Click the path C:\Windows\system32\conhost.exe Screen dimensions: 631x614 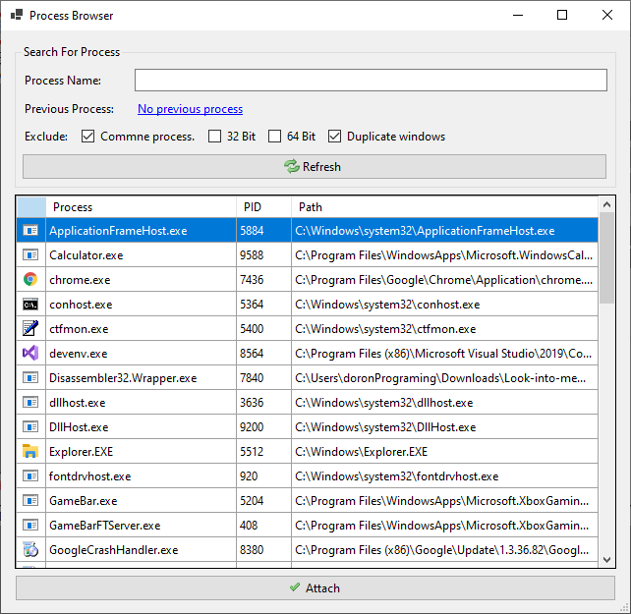coord(387,305)
